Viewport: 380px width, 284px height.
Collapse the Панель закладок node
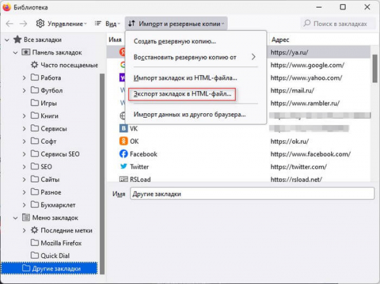(15, 52)
